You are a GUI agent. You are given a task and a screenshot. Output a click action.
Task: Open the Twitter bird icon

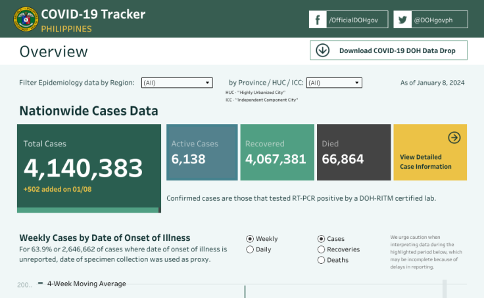[x=402, y=20]
